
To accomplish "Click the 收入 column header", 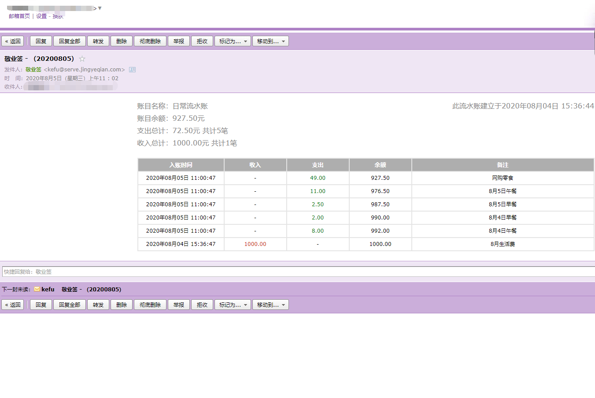I will point(255,165).
